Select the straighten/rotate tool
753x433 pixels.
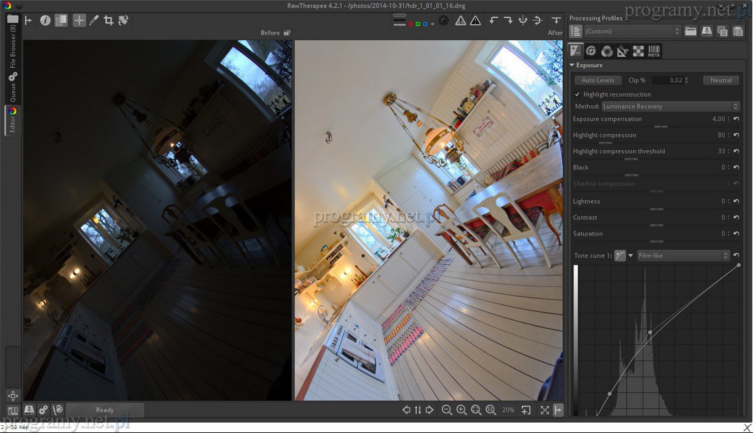coord(123,20)
